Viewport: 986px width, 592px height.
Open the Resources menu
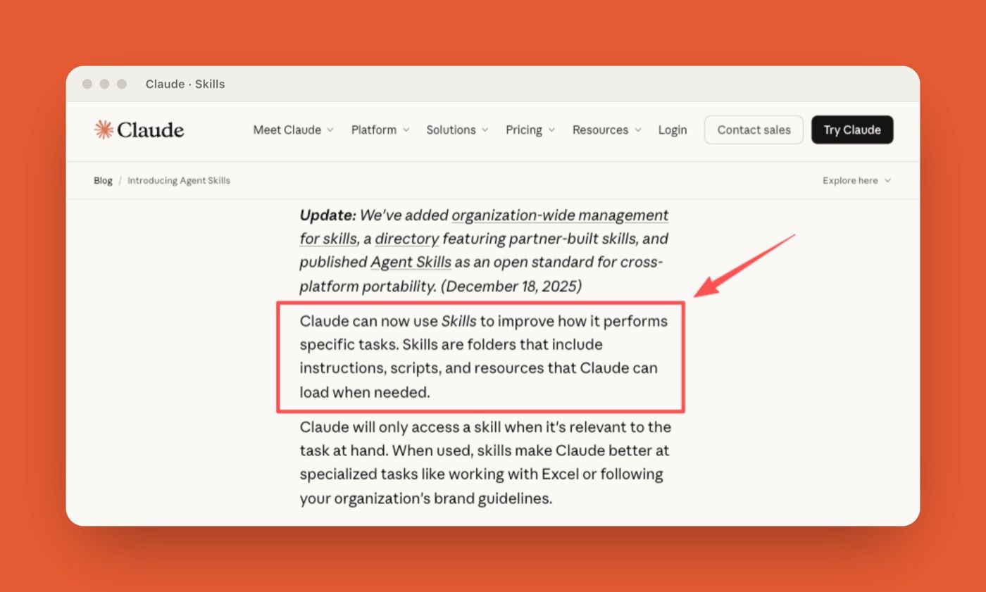tap(606, 130)
